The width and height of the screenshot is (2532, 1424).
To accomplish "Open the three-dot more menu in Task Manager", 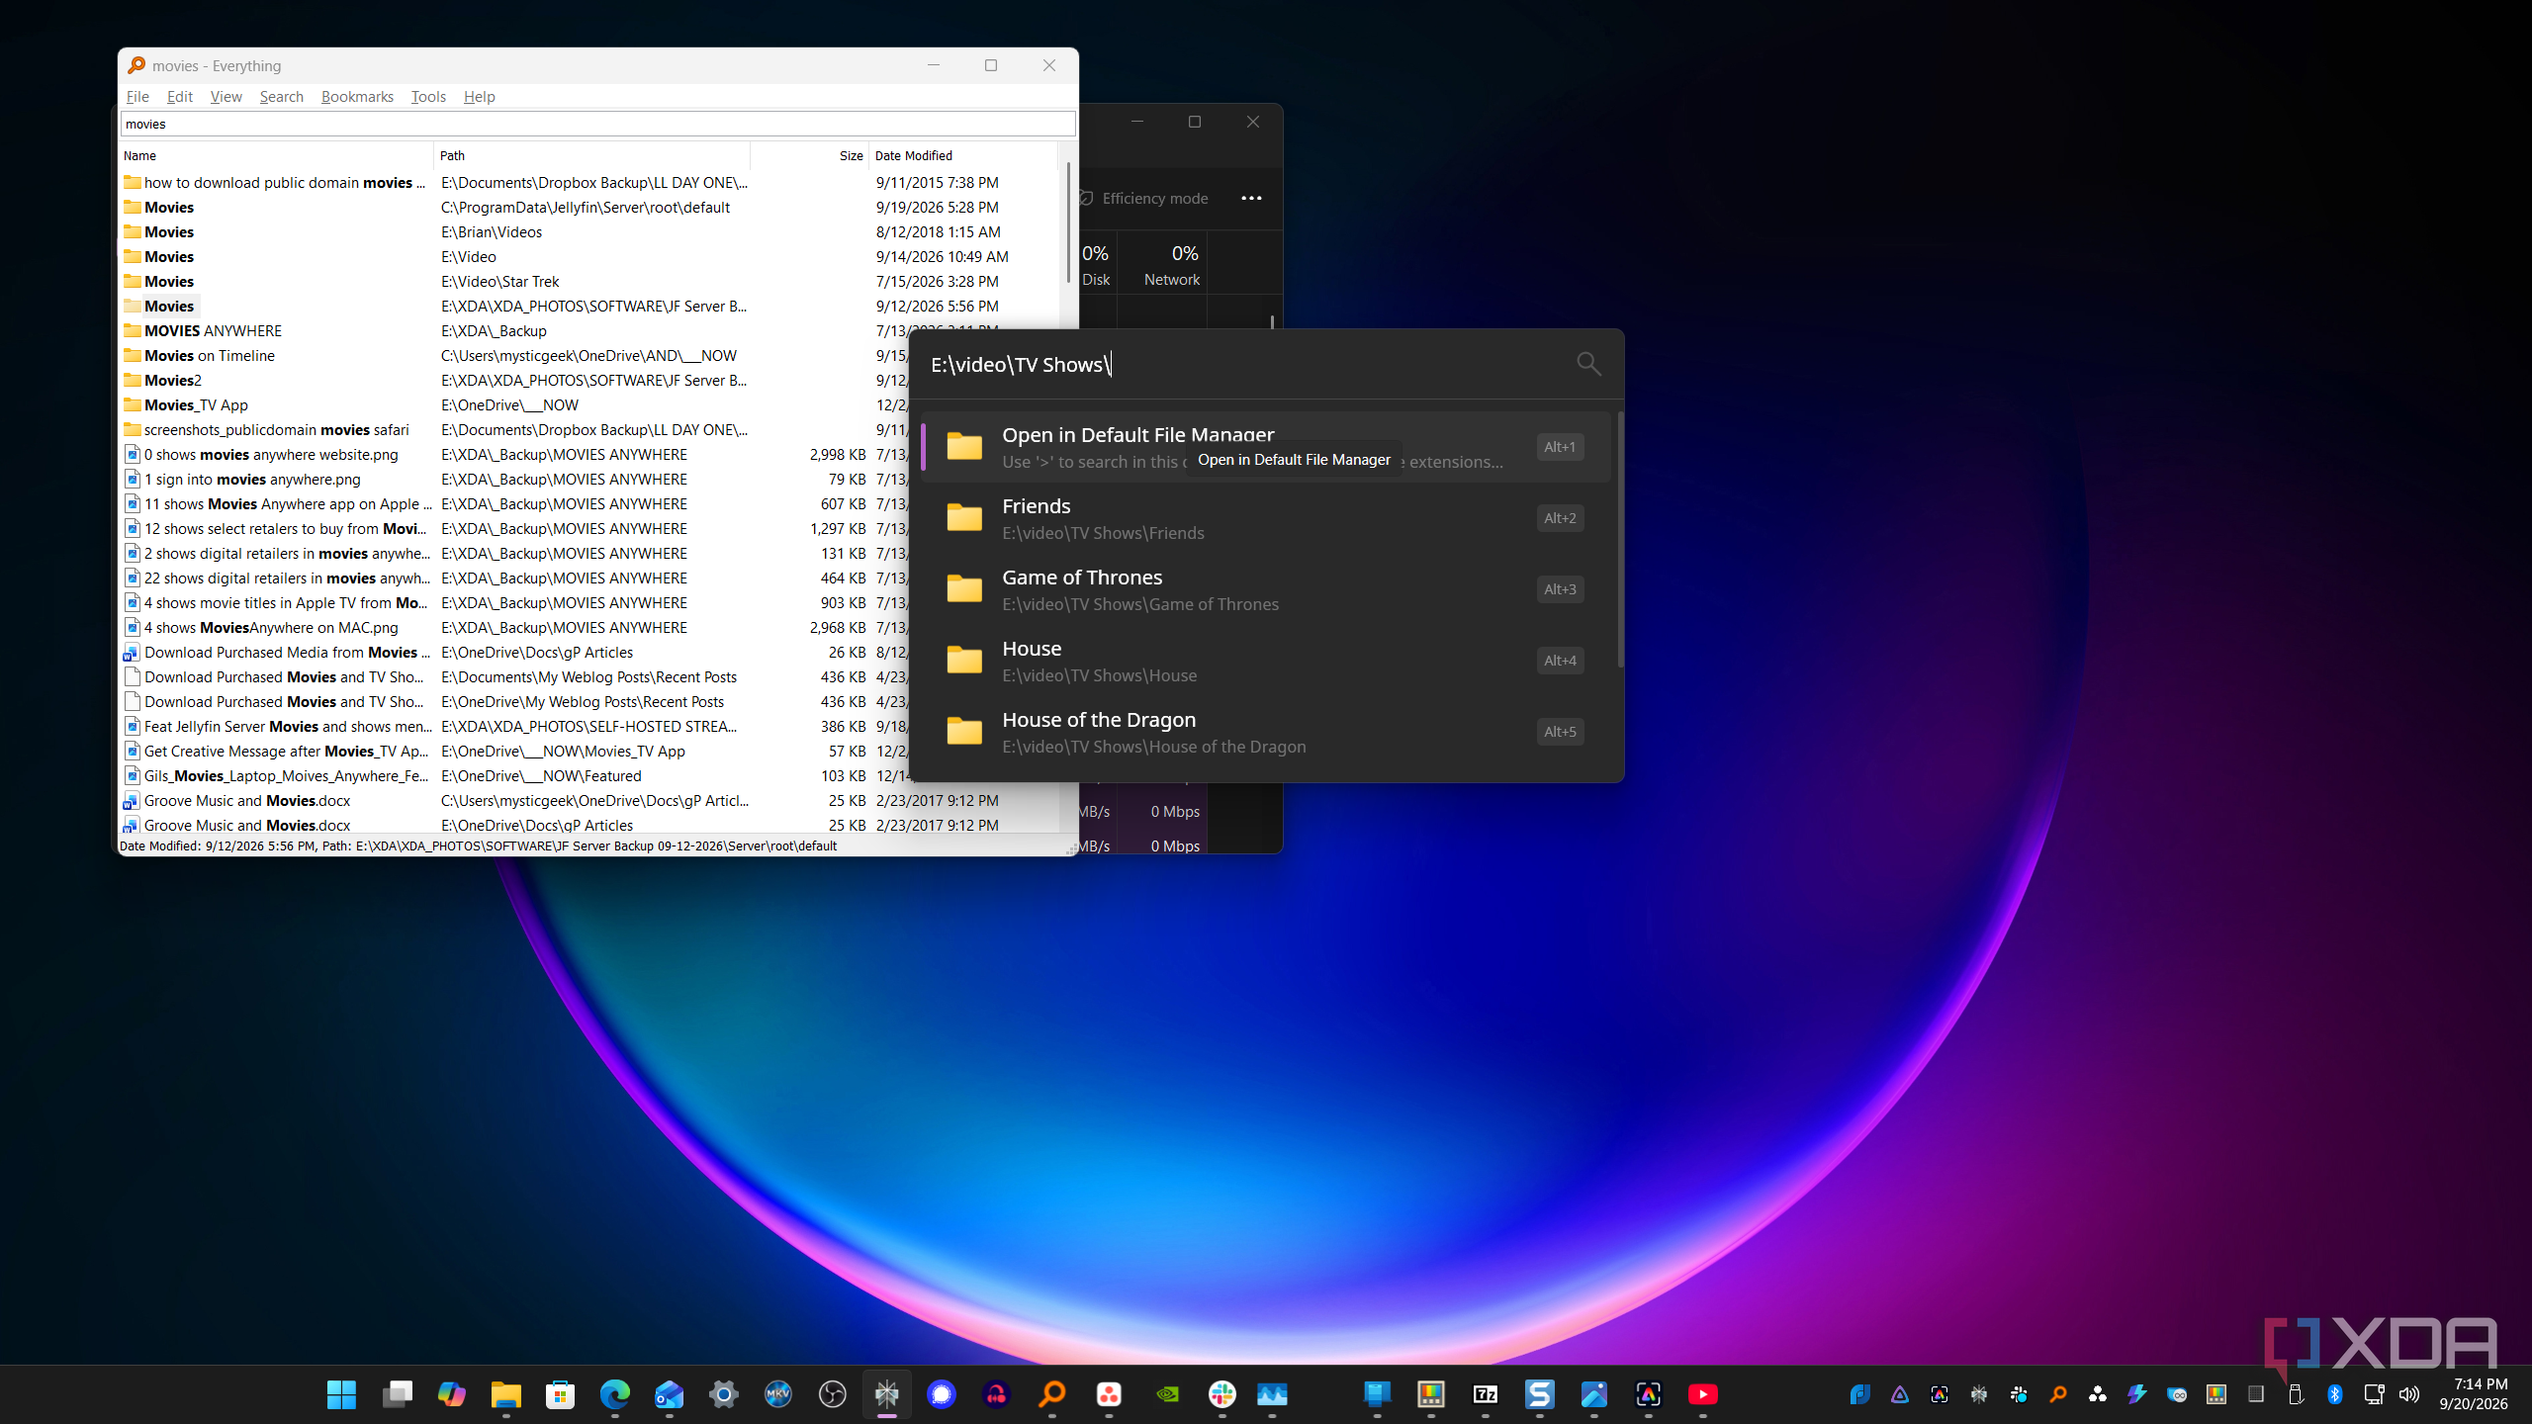I will point(1251,198).
